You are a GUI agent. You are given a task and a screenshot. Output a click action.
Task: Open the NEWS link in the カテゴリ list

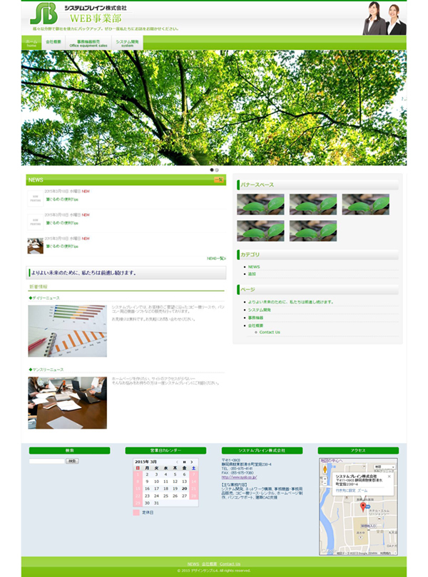tap(254, 267)
